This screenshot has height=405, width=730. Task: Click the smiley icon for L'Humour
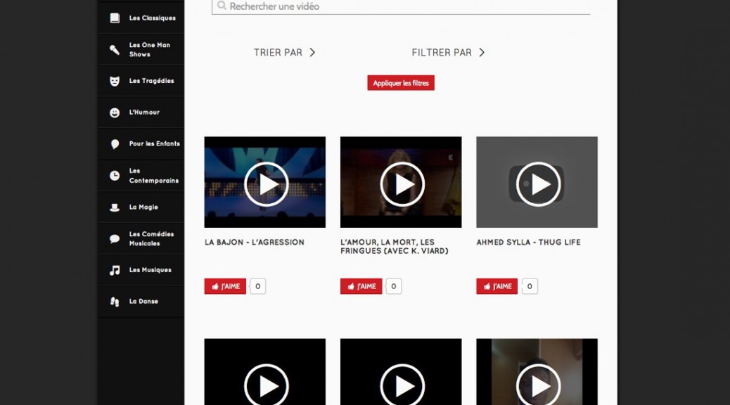click(115, 112)
